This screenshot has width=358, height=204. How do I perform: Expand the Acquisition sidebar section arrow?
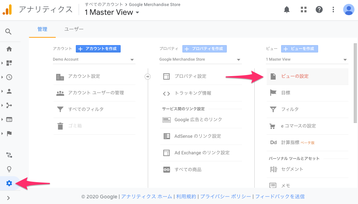[2, 105]
